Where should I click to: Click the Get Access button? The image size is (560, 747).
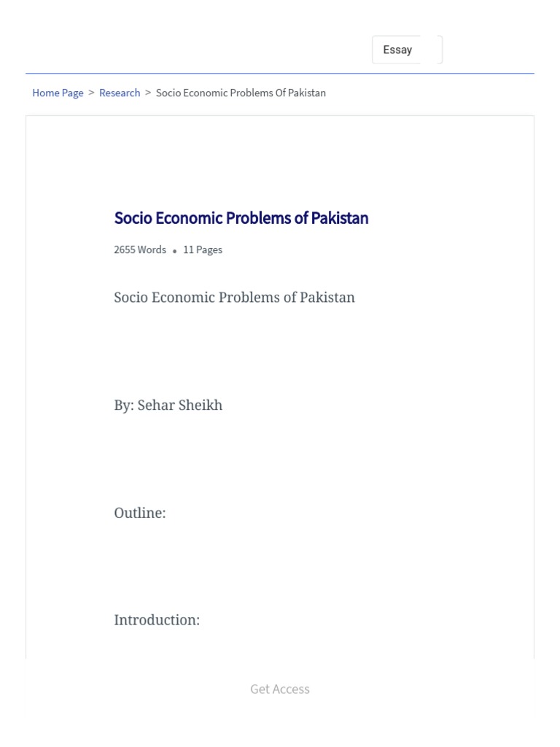pyautogui.click(x=280, y=689)
